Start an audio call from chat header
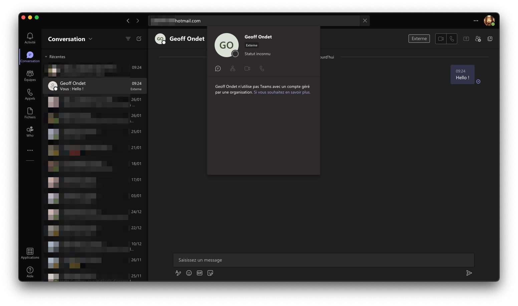 pyautogui.click(x=452, y=39)
